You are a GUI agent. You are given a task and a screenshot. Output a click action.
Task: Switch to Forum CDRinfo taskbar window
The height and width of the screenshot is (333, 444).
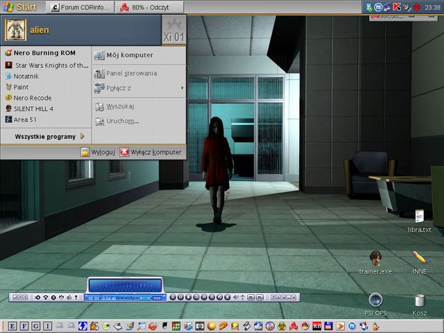click(x=80, y=8)
